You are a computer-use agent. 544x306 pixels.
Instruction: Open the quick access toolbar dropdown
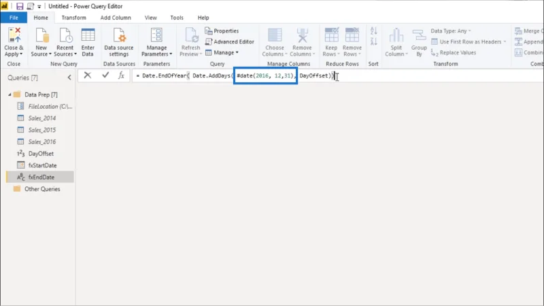point(39,7)
